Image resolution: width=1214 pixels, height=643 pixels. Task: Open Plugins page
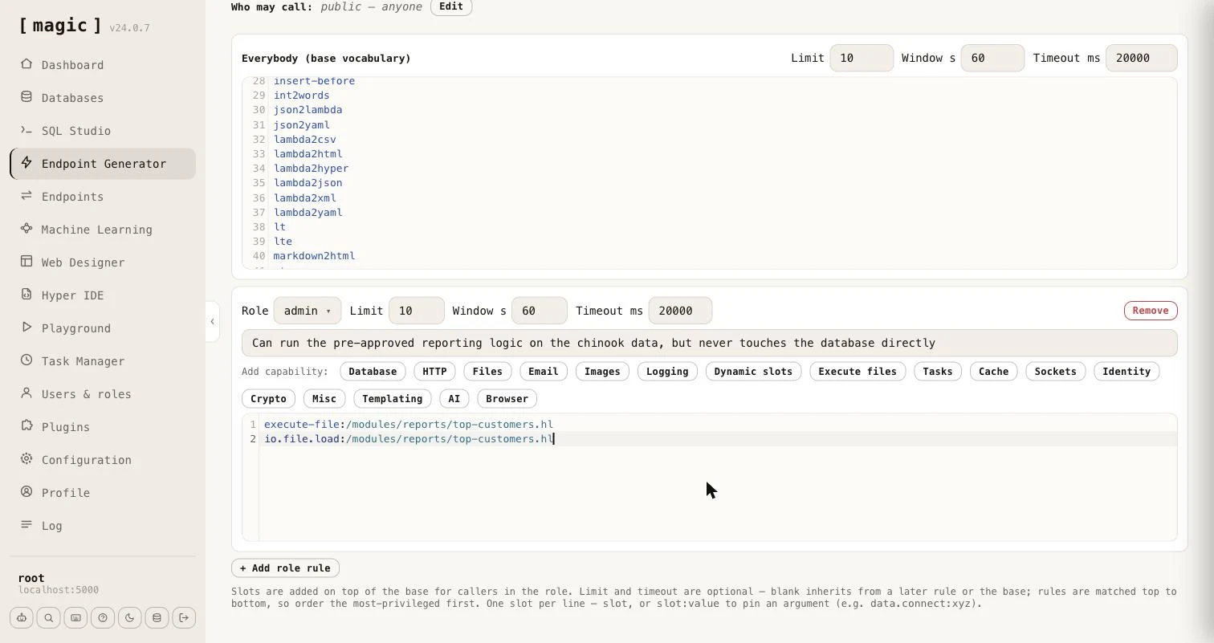point(103,427)
